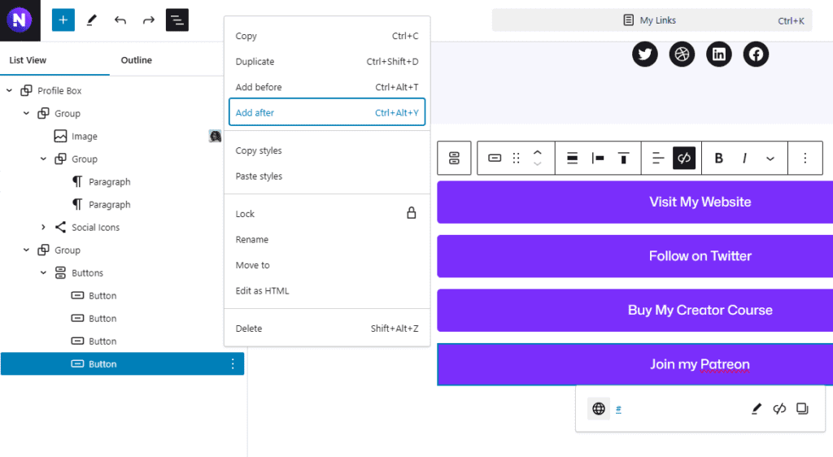This screenshot has height=457, width=833.
Task: Click the Button block type icon
Action: [495, 158]
